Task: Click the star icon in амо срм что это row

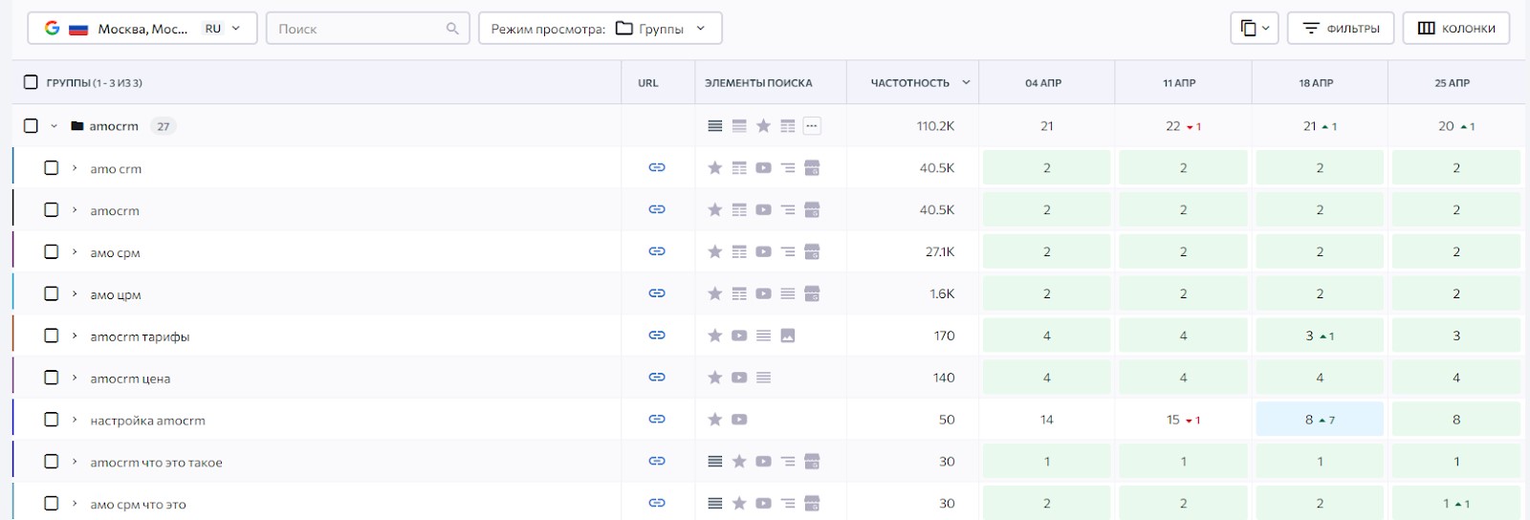Action: 739,503
